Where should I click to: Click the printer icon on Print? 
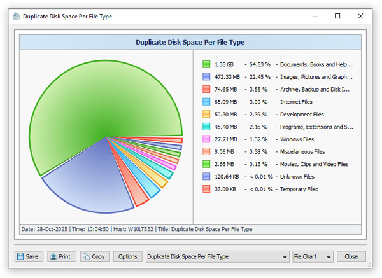click(53, 256)
